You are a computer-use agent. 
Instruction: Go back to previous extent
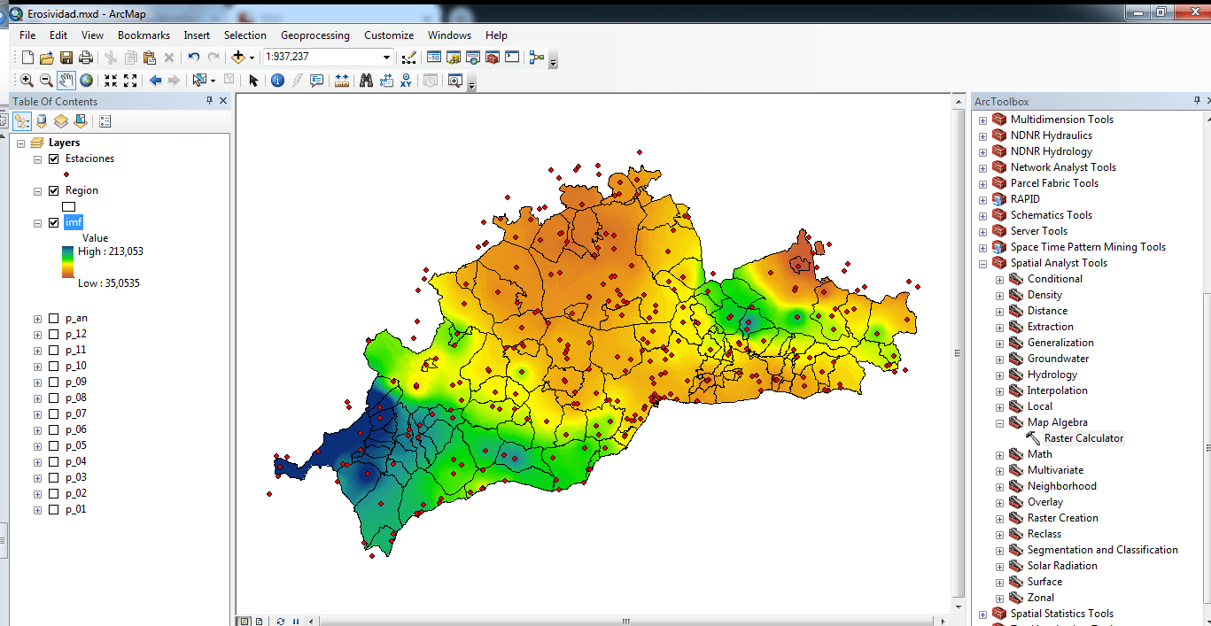coord(156,81)
